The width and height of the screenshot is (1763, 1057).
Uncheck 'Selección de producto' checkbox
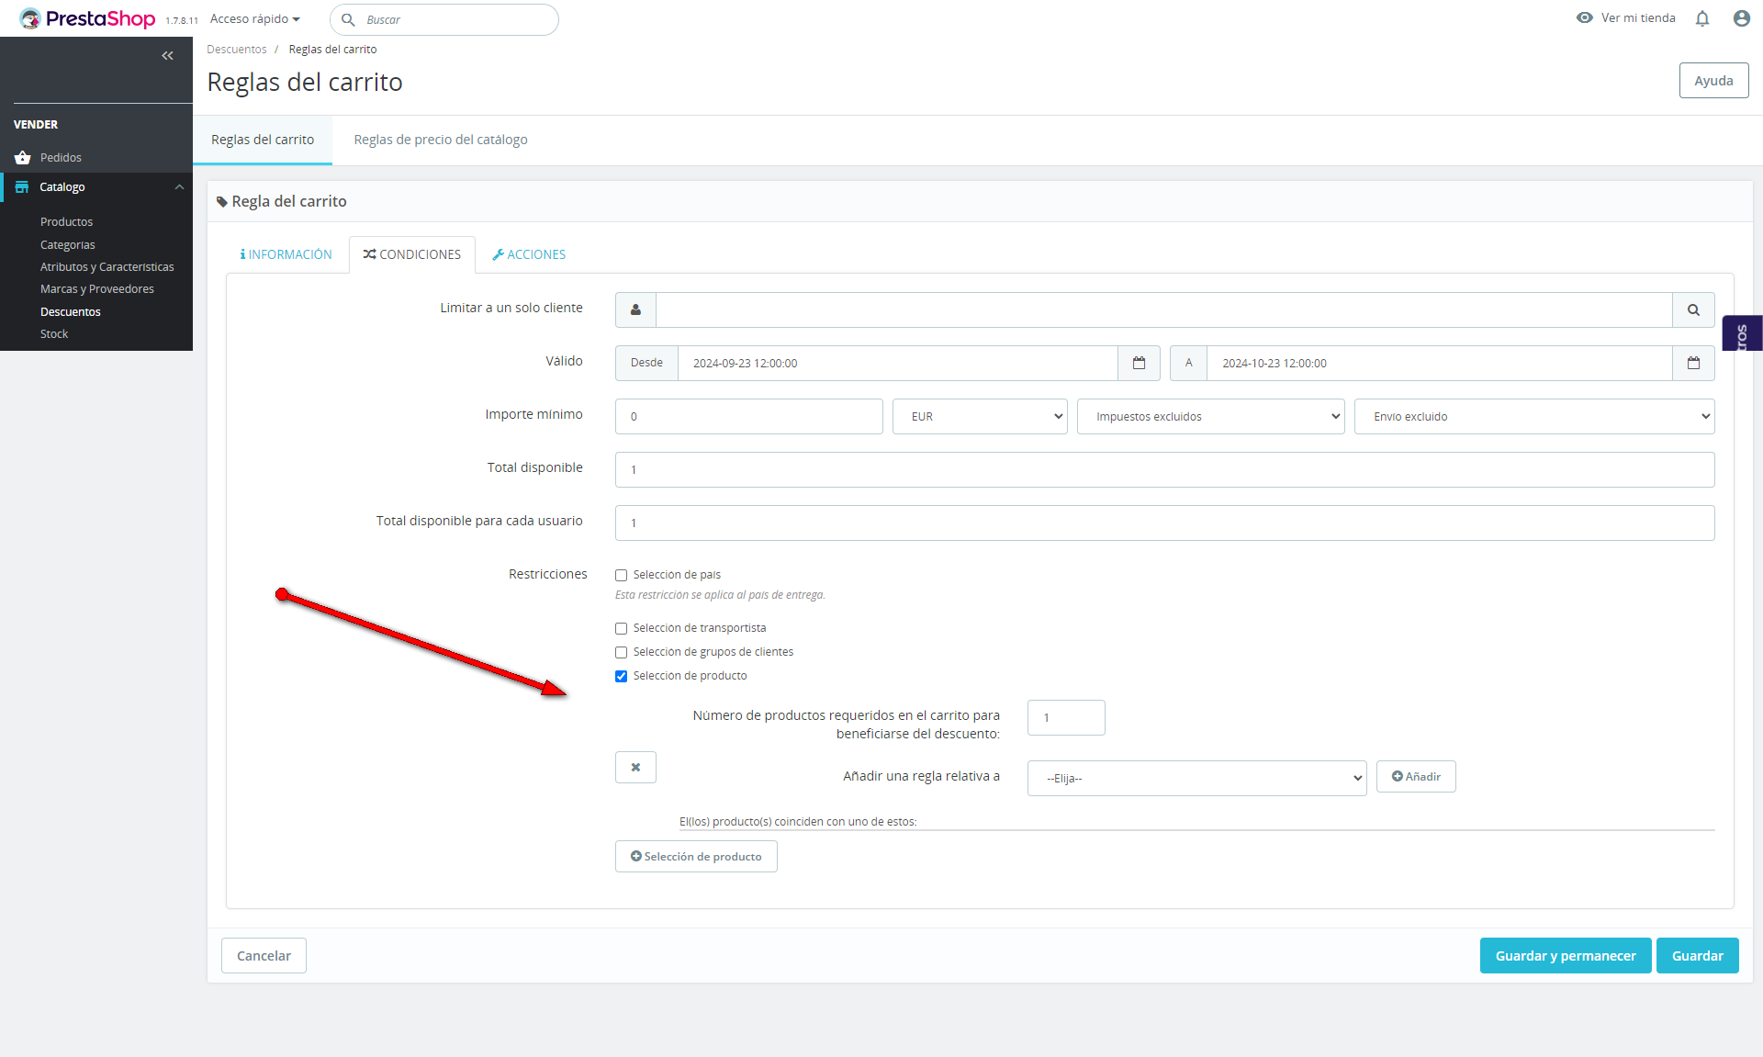click(622, 677)
